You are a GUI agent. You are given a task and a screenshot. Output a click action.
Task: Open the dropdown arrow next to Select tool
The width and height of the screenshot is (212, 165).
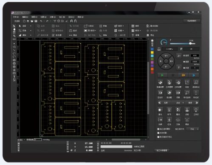(31, 26)
